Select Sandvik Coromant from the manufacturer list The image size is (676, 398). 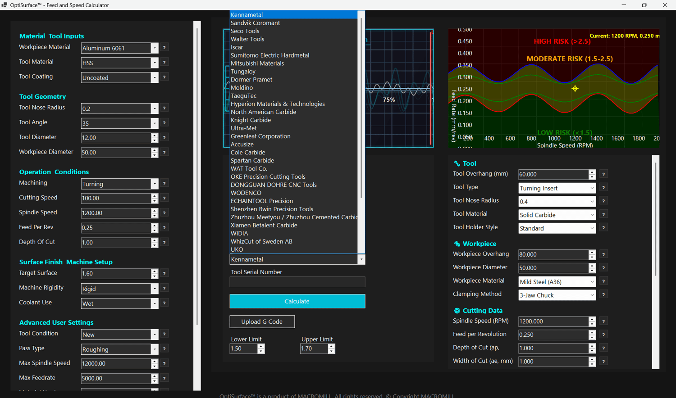pos(293,23)
